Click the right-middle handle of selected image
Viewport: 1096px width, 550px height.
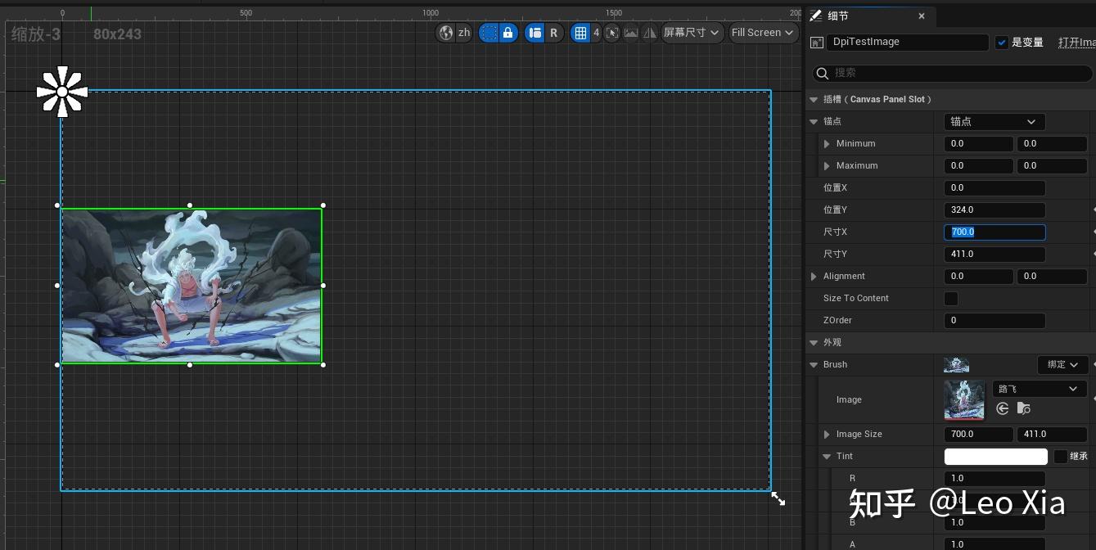(x=323, y=286)
